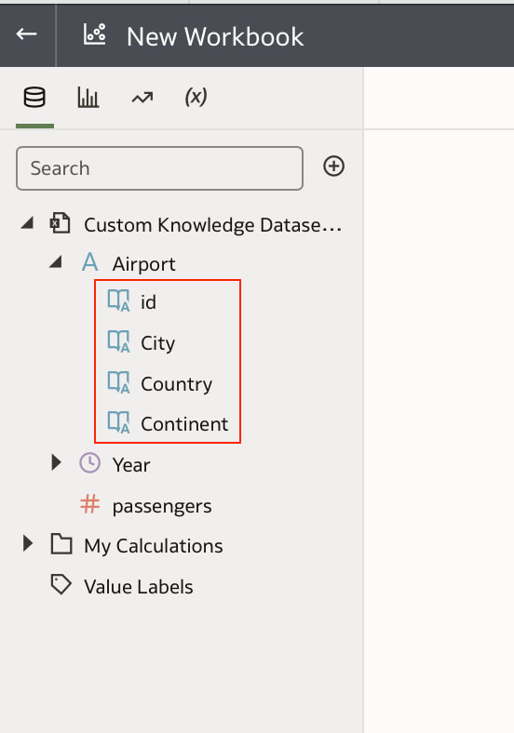Select My Calculations
This screenshot has width=514, height=733.
[154, 546]
